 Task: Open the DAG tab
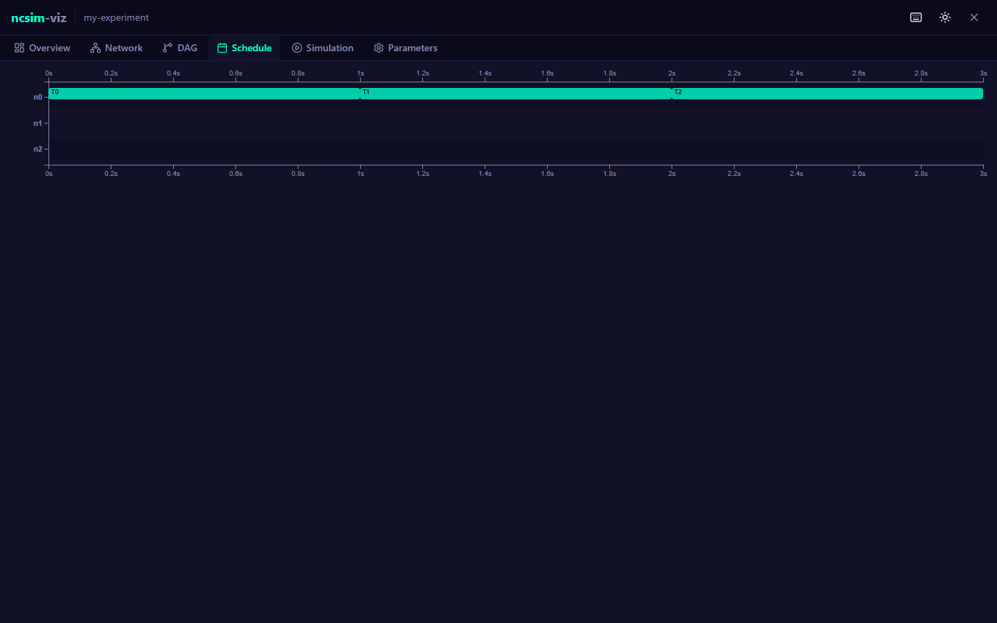tap(180, 48)
